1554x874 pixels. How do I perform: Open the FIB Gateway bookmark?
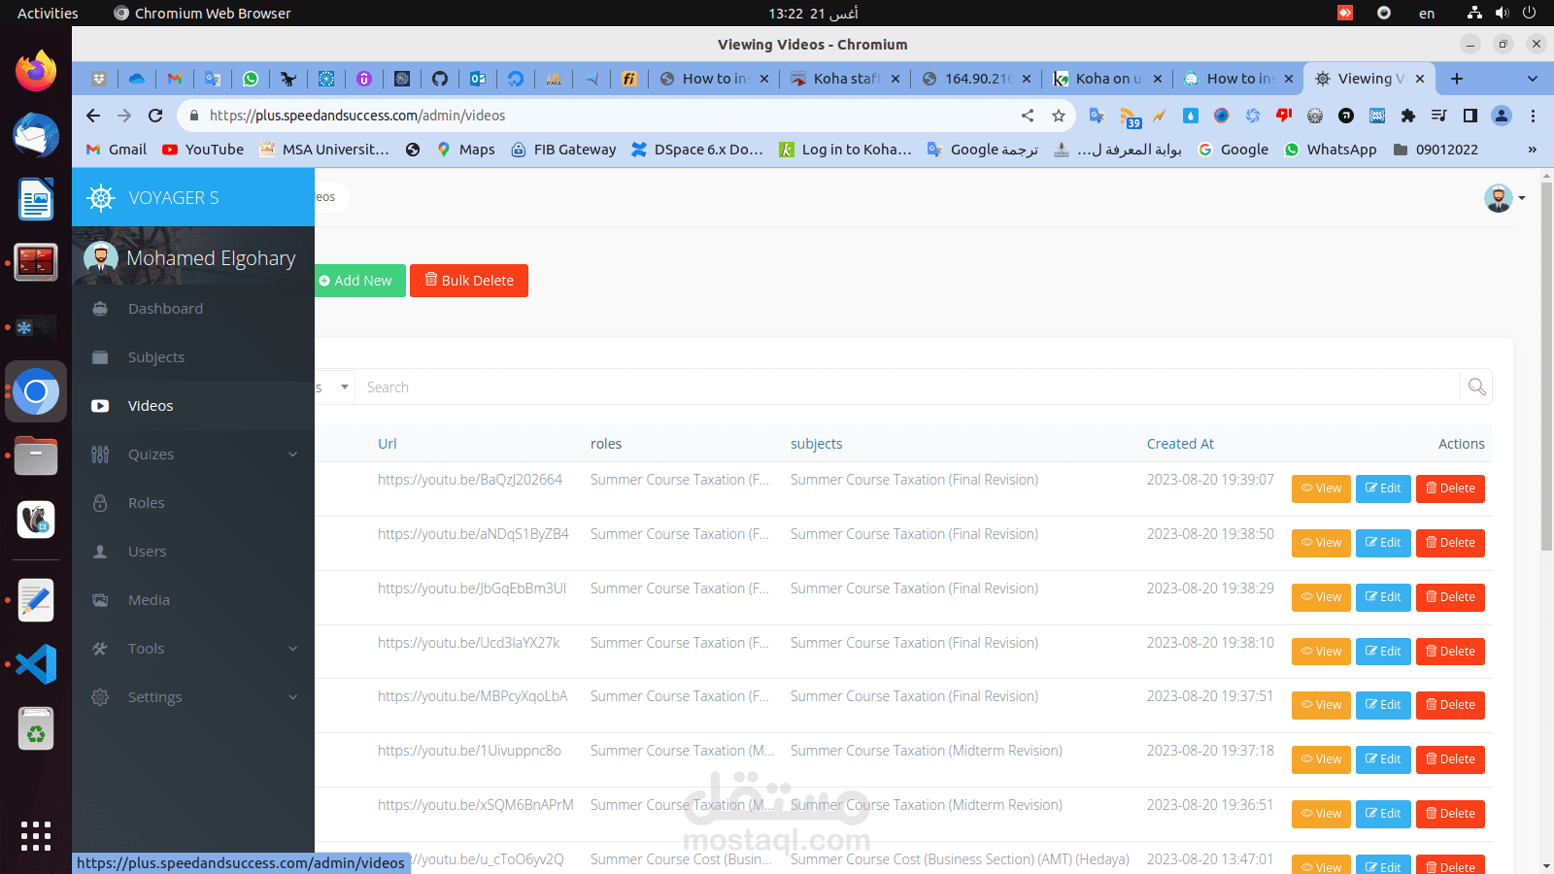(564, 150)
